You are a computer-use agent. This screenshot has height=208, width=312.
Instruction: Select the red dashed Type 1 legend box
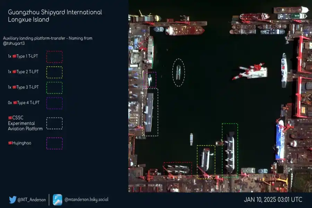(54, 57)
